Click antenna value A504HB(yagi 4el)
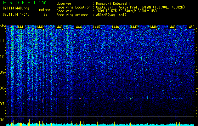 [x=111, y=15]
